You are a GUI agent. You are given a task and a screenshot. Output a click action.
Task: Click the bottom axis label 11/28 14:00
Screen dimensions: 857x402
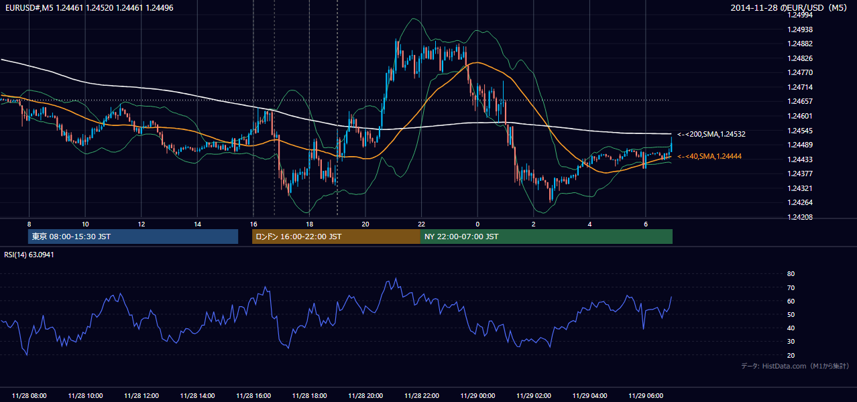(197, 396)
